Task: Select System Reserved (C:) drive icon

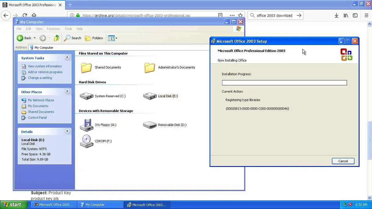Action: [x=86, y=96]
